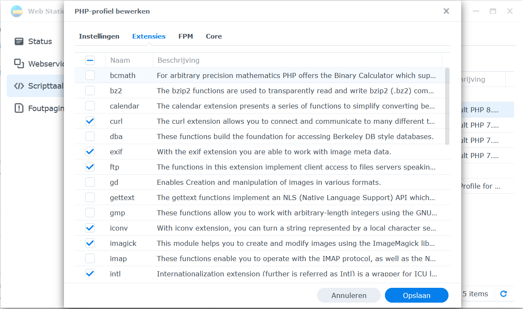Screen dimensions: 523x309
Task: Click the extensions list scrollbar
Action: 447,106
